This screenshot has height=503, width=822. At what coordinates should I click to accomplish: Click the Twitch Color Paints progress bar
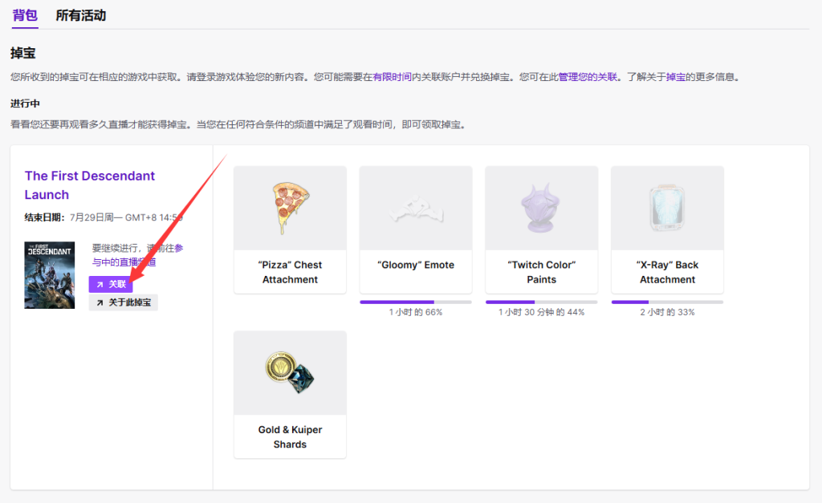click(542, 302)
